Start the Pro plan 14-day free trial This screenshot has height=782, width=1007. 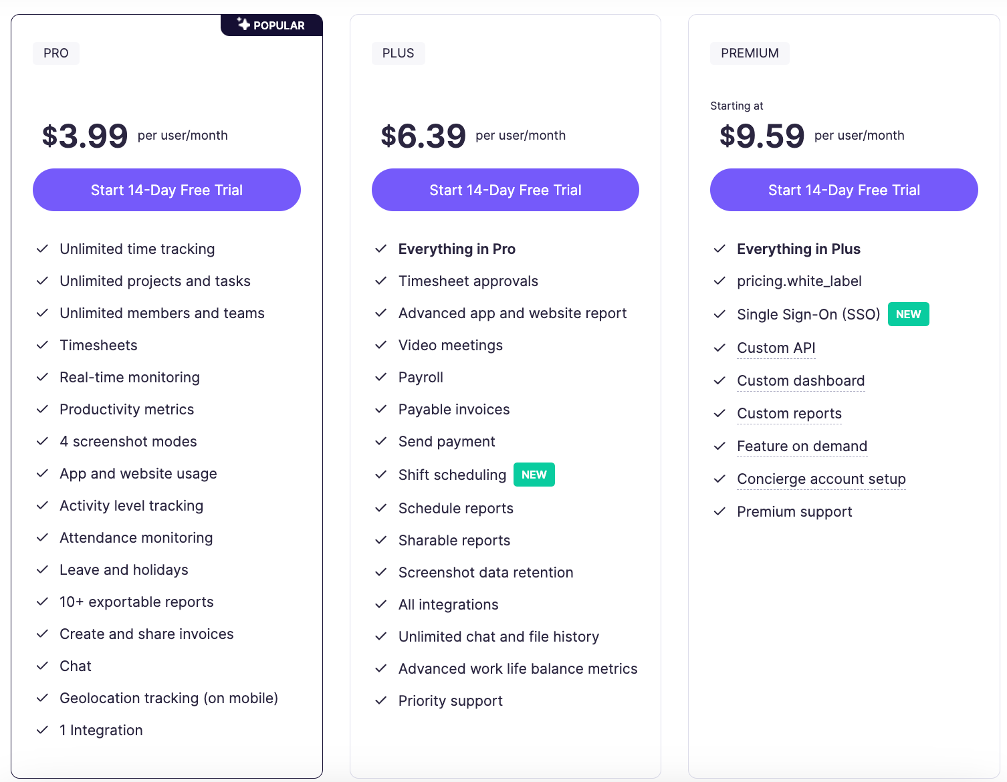pyautogui.click(x=166, y=190)
